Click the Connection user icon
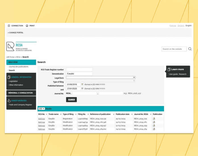This screenshot has height=156, width=198. tap(9, 26)
